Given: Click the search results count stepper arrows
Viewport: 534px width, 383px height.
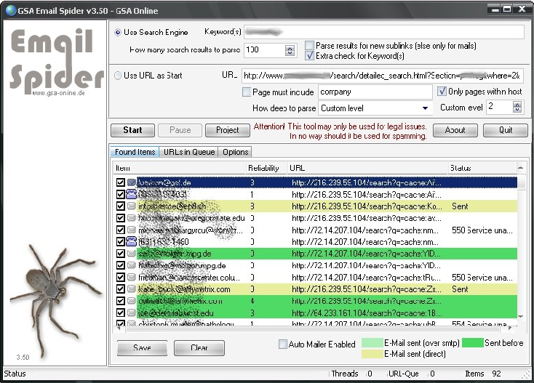Looking at the screenshot, I should click(290, 50).
